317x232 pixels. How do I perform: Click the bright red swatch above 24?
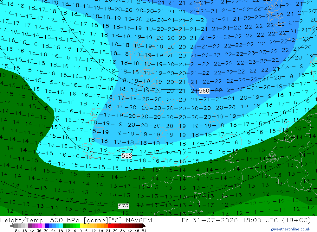(x=109, y=226)
